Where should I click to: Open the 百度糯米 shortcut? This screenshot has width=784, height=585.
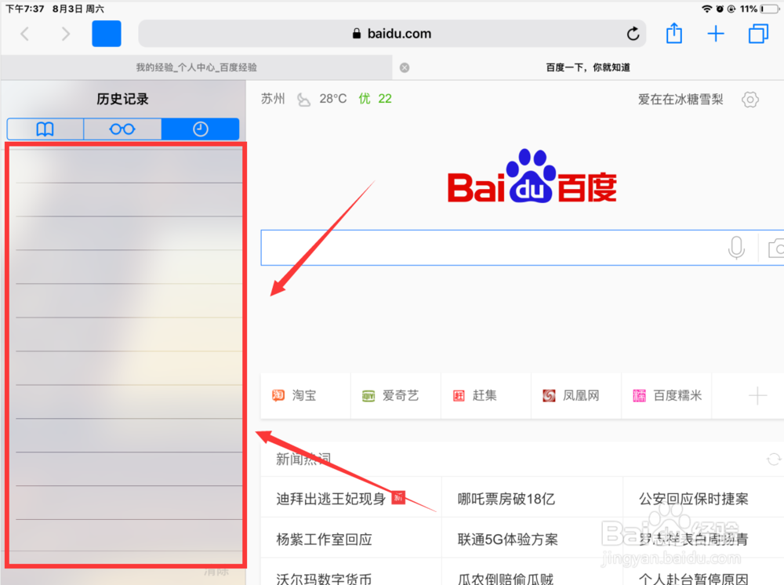(x=667, y=395)
